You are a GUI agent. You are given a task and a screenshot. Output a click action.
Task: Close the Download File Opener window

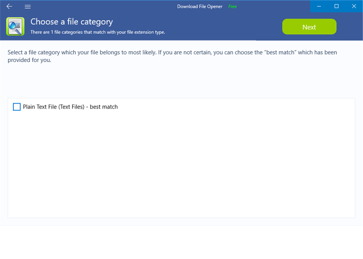coord(354,6)
